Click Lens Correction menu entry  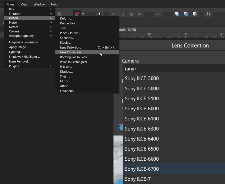click(x=87, y=52)
